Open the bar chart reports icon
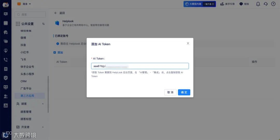This screenshot has height=140, width=280. point(6,105)
